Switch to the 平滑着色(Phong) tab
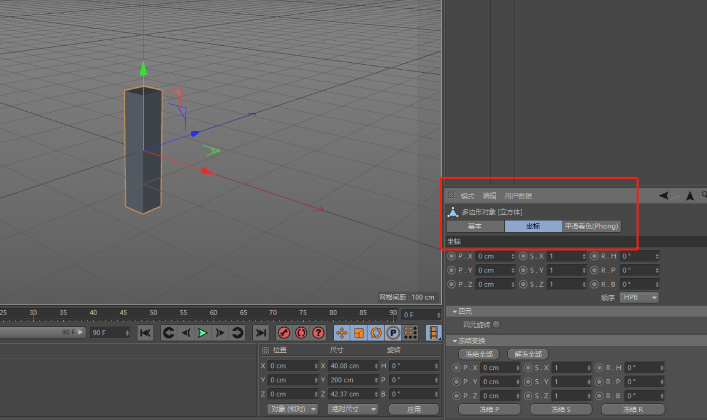 click(x=592, y=226)
